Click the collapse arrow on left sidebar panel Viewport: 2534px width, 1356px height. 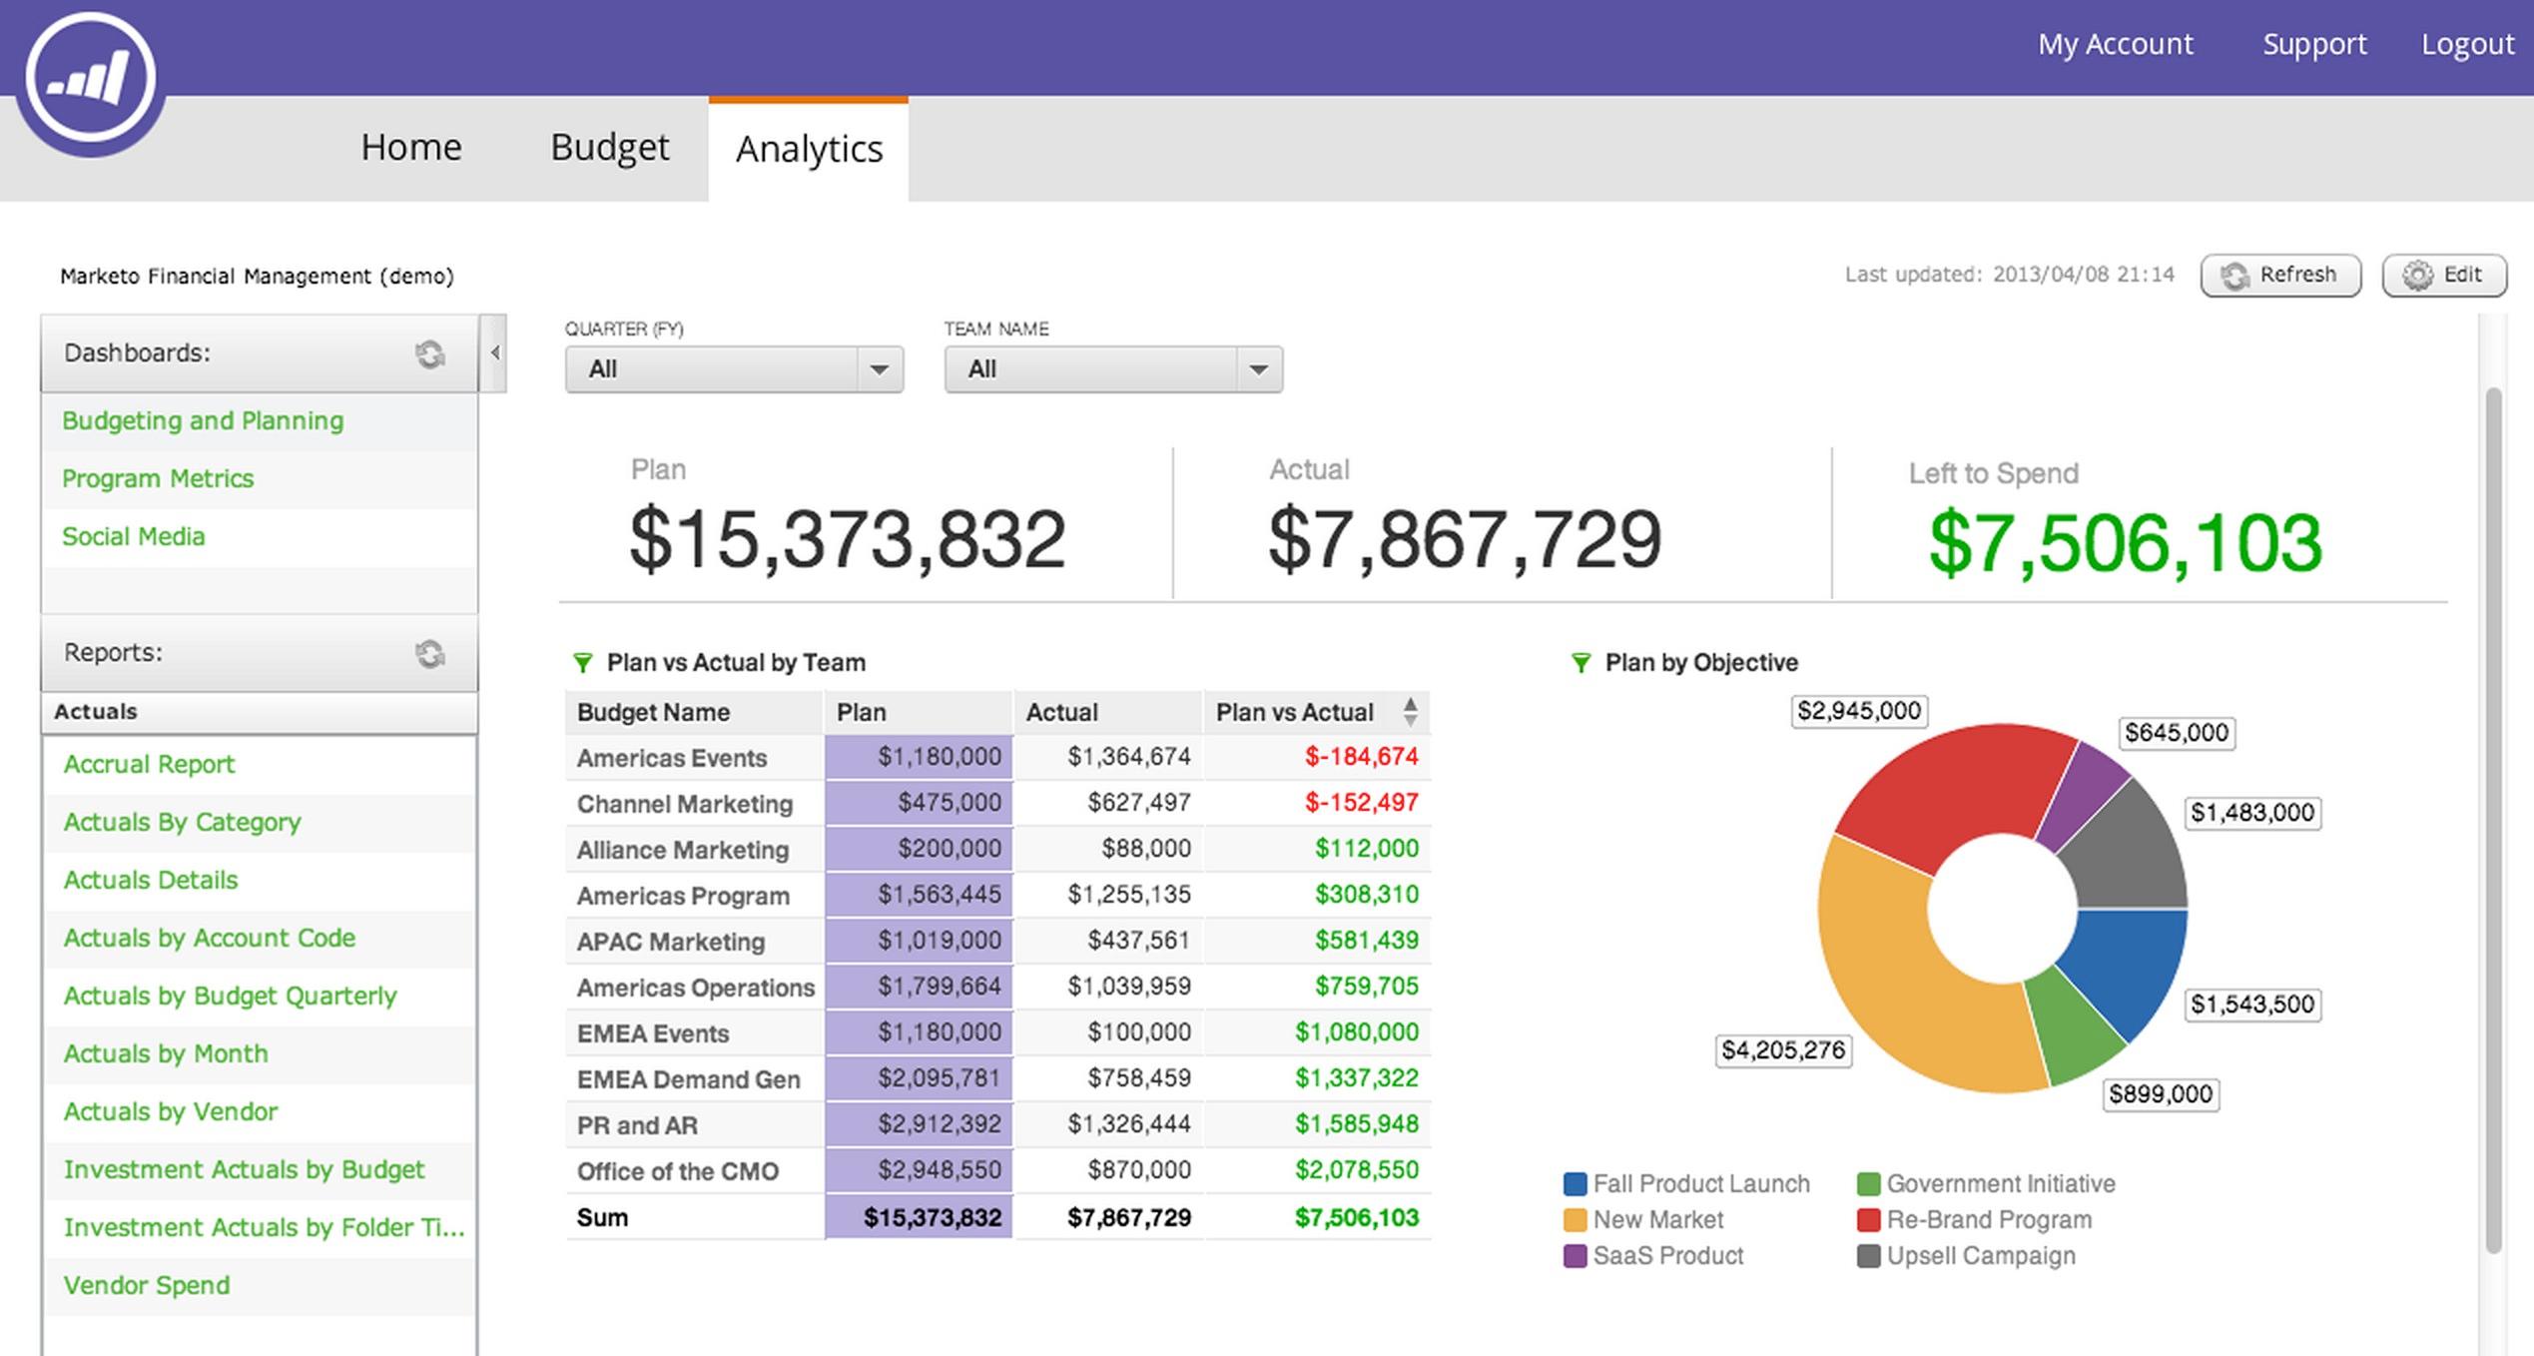tap(498, 353)
